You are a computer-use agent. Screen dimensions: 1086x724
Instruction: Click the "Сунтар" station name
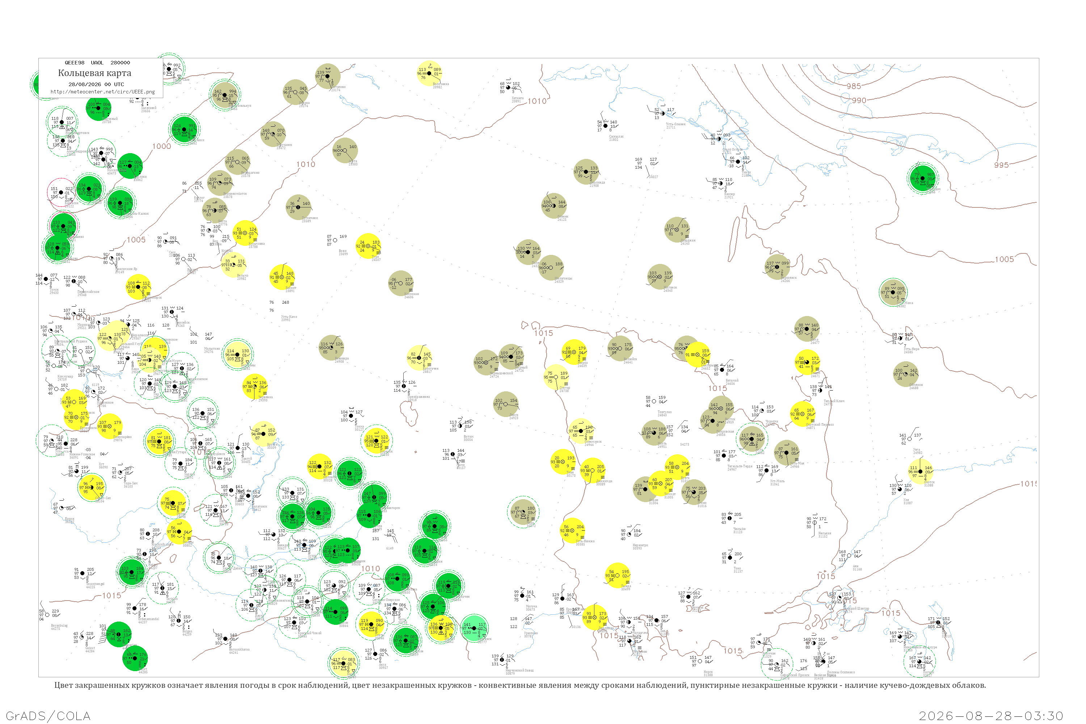[565, 387]
